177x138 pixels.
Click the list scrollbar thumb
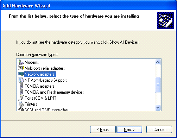point(158,85)
